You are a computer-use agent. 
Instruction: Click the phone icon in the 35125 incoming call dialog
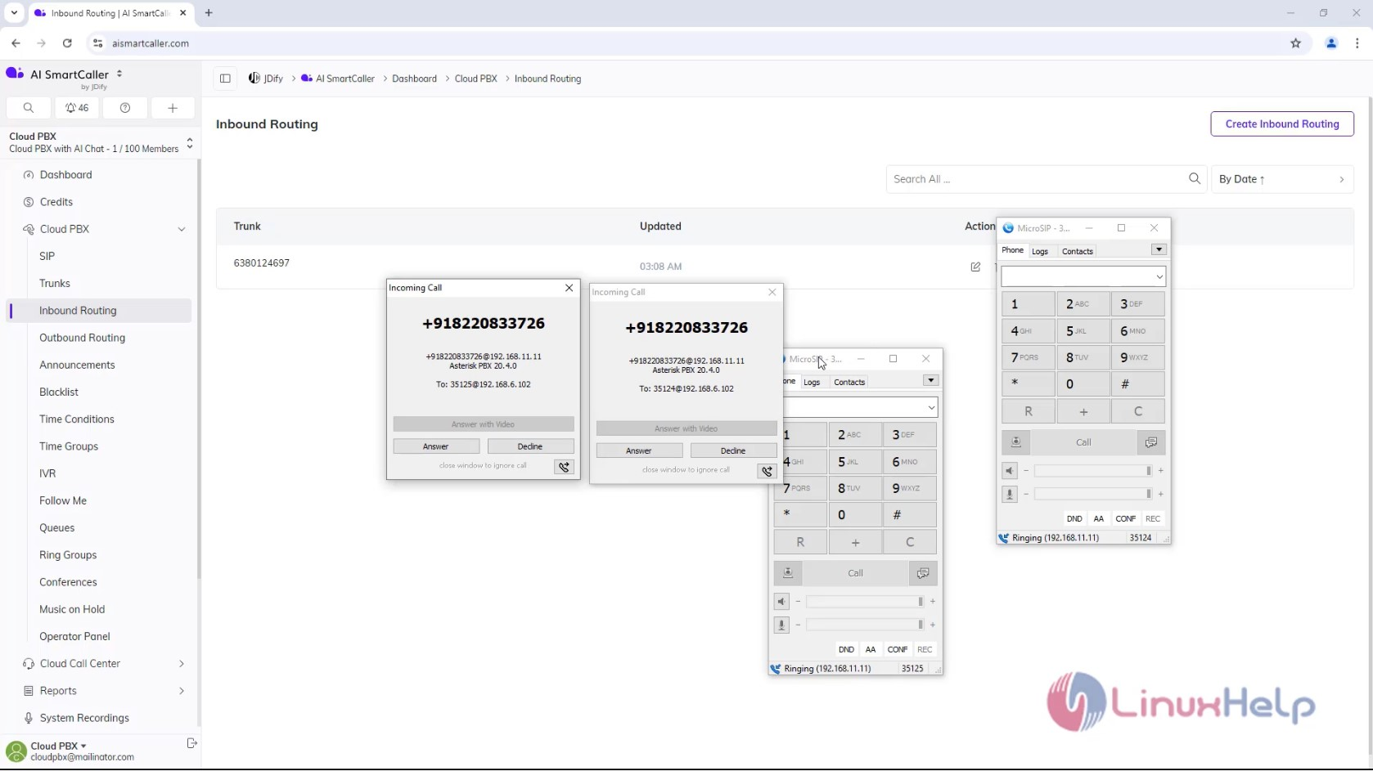tap(564, 467)
